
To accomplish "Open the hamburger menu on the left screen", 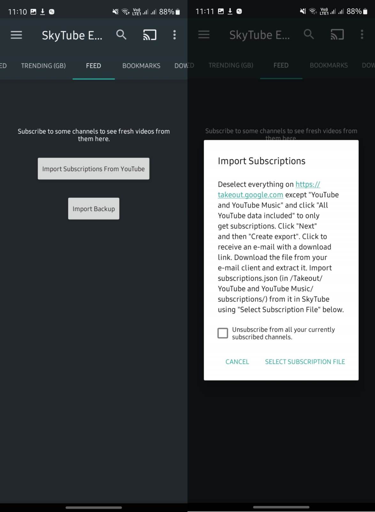I will click(16, 35).
